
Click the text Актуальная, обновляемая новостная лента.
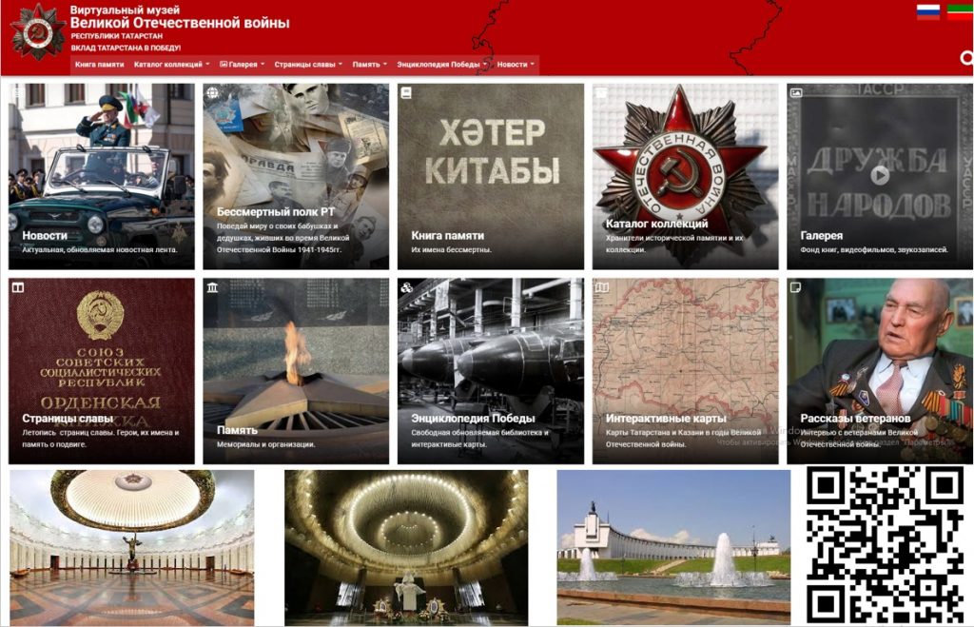click(99, 250)
